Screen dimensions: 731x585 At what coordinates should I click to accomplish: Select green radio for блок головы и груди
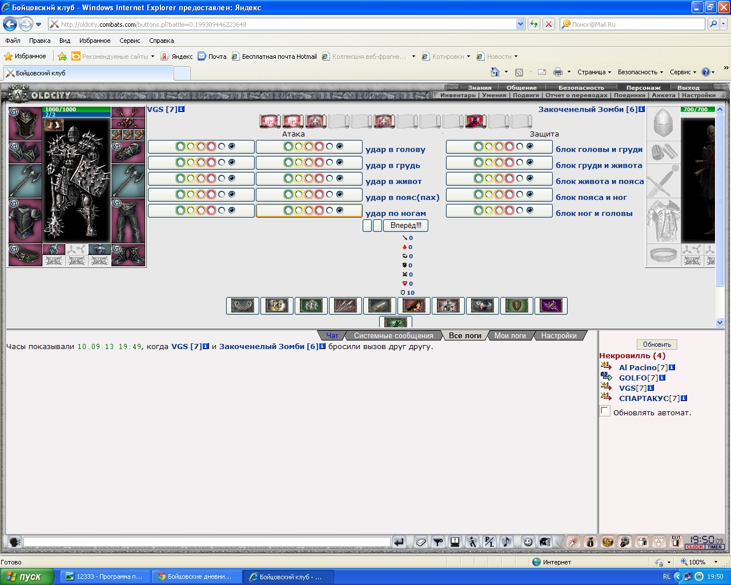479,147
